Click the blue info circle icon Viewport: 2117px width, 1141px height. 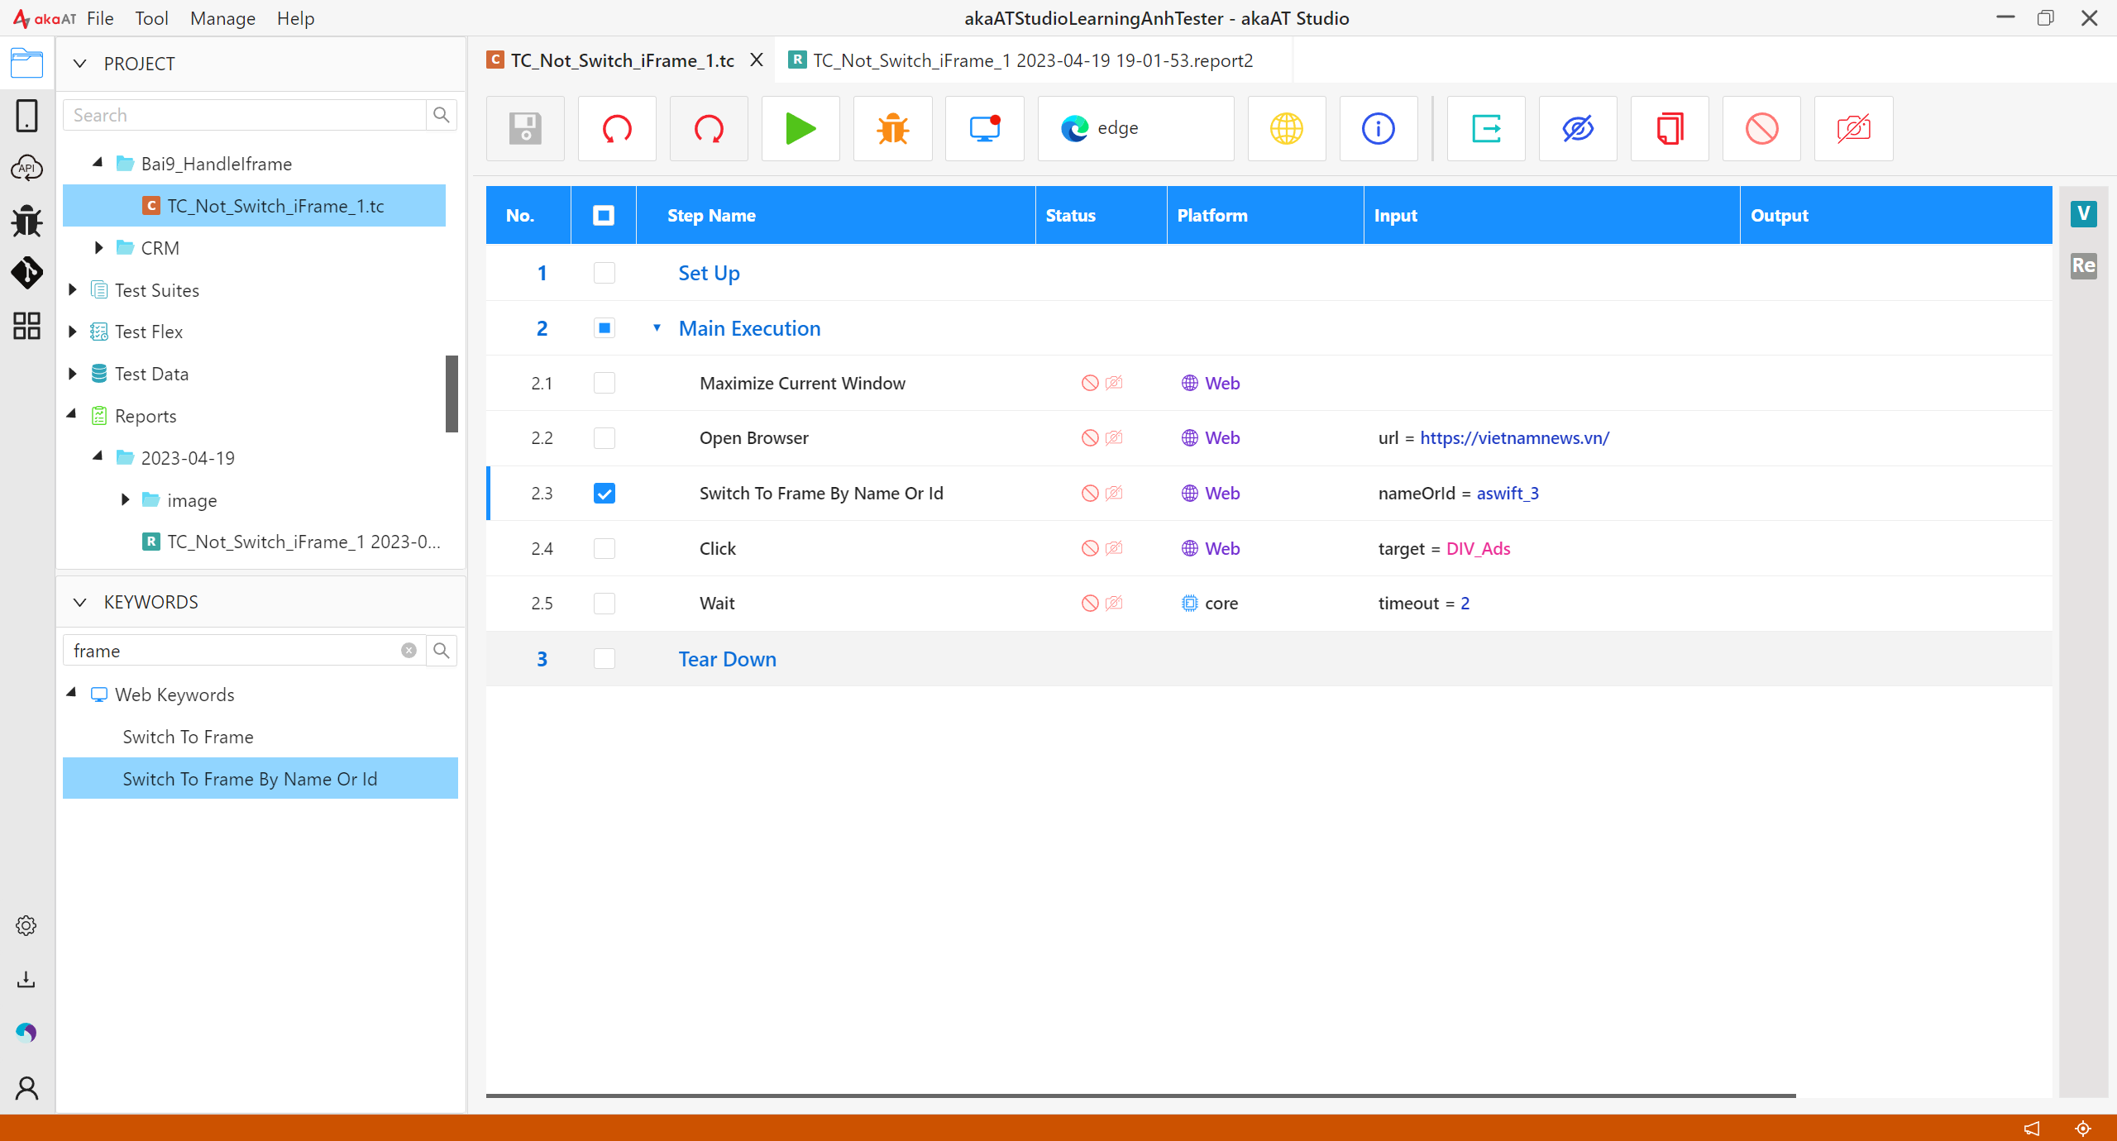[1379, 128]
